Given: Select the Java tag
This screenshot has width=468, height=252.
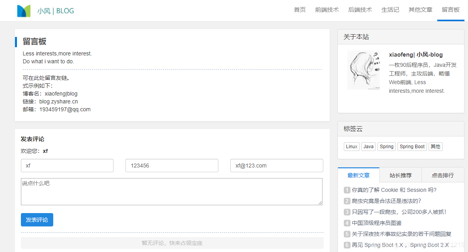Looking at the screenshot, I should coord(368,146).
